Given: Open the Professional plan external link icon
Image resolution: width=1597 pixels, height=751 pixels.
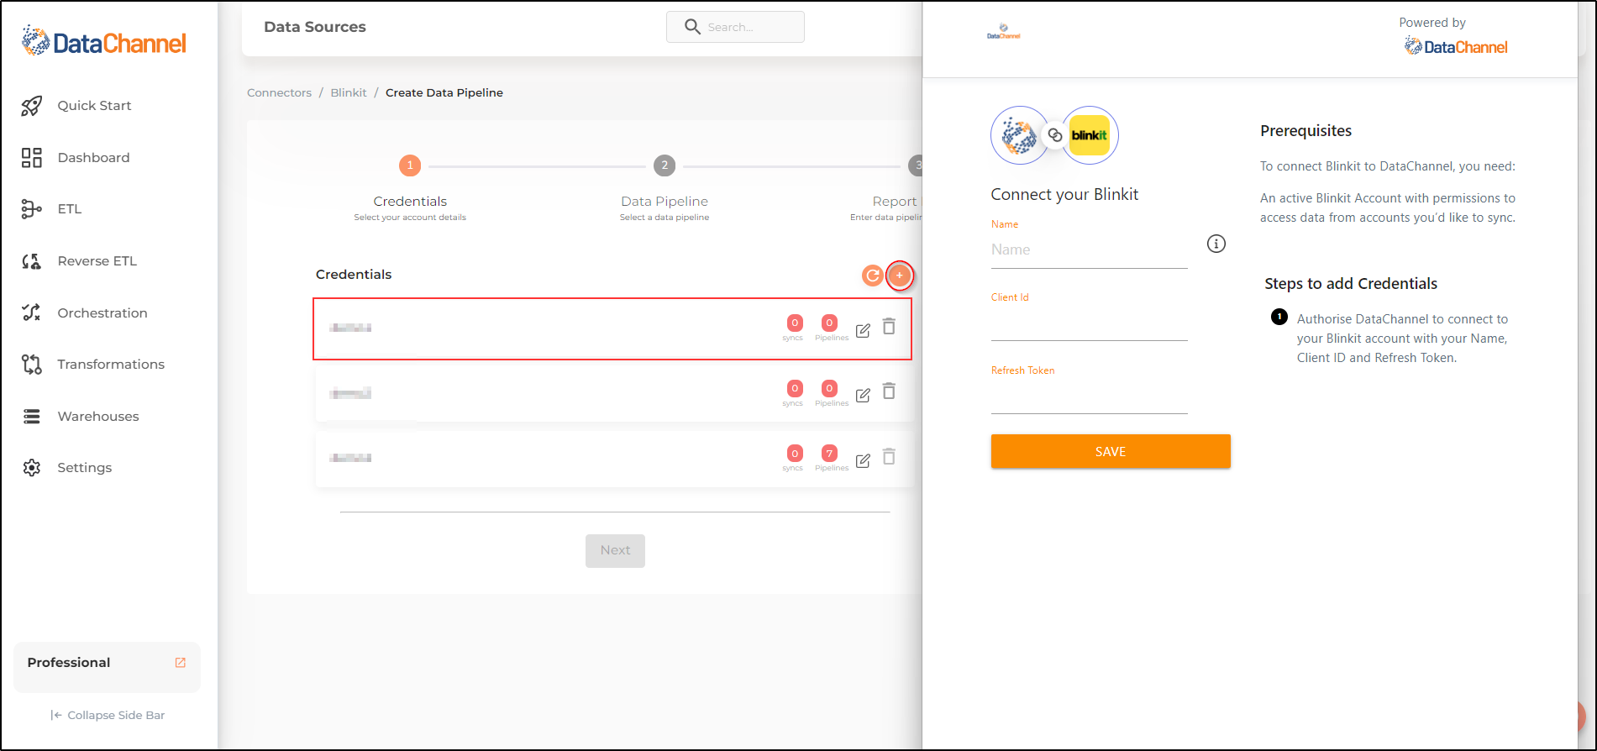Looking at the screenshot, I should 180,663.
